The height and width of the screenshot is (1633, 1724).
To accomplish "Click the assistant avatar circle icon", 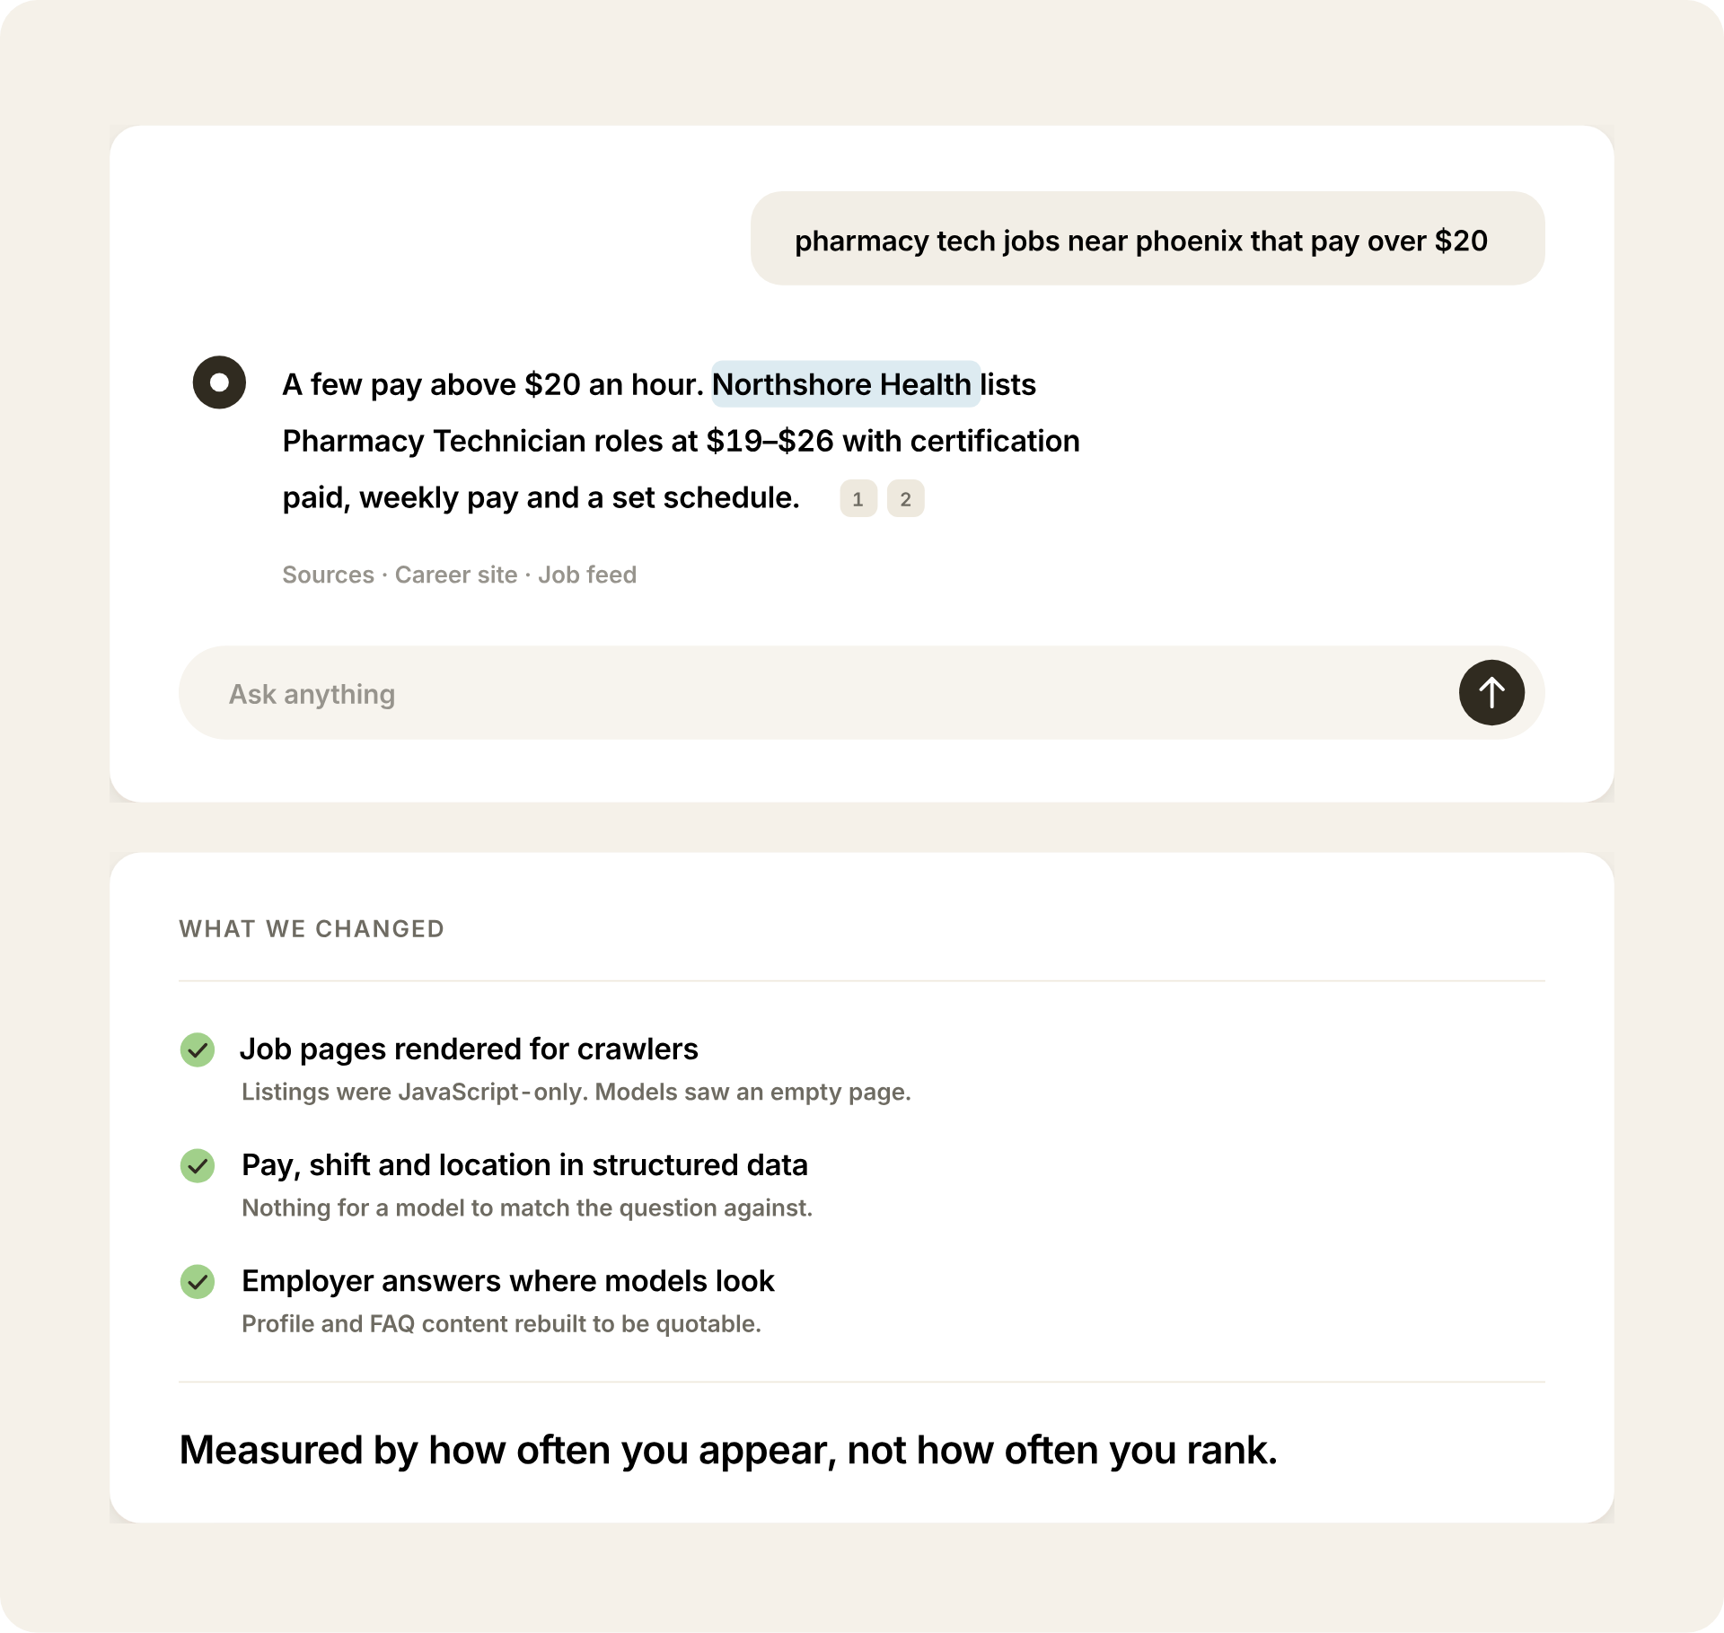I will [219, 382].
